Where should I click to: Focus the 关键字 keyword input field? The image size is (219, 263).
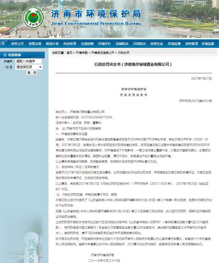(29, 61)
